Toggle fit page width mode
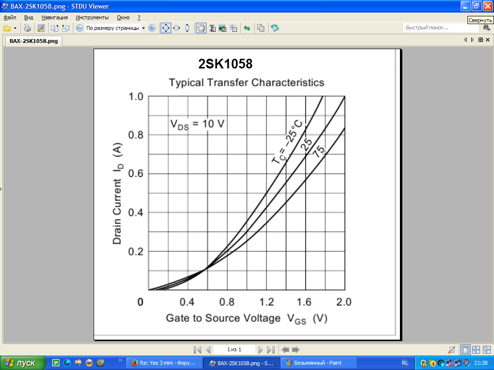This screenshot has width=494, height=370. point(177,28)
